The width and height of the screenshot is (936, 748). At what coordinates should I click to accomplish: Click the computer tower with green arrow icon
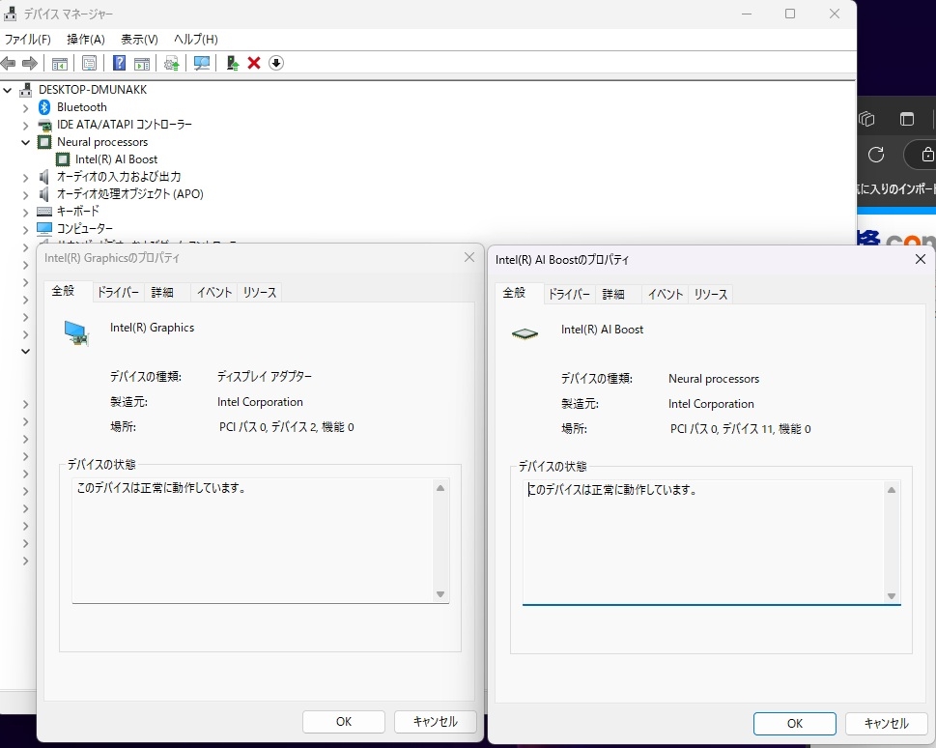click(233, 63)
